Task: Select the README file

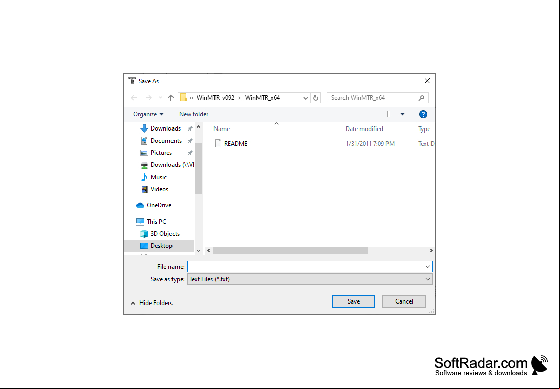Action: pos(236,144)
